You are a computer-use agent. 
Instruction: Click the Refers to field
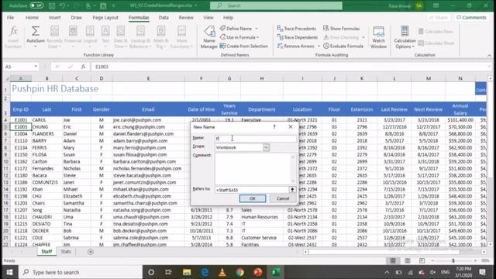tap(252, 190)
